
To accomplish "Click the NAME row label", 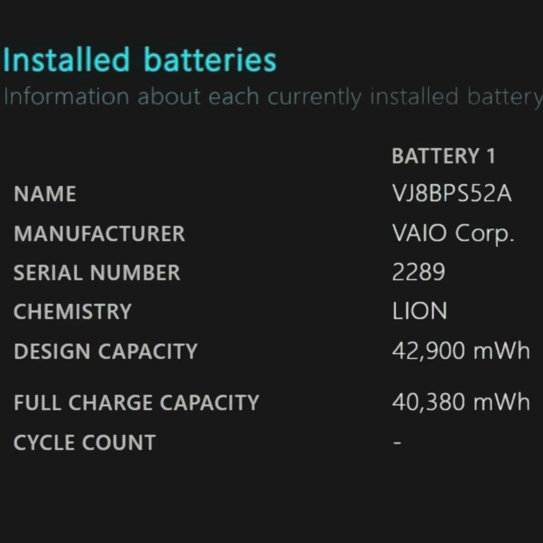I will pyautogui.click(x=45, y=195).
